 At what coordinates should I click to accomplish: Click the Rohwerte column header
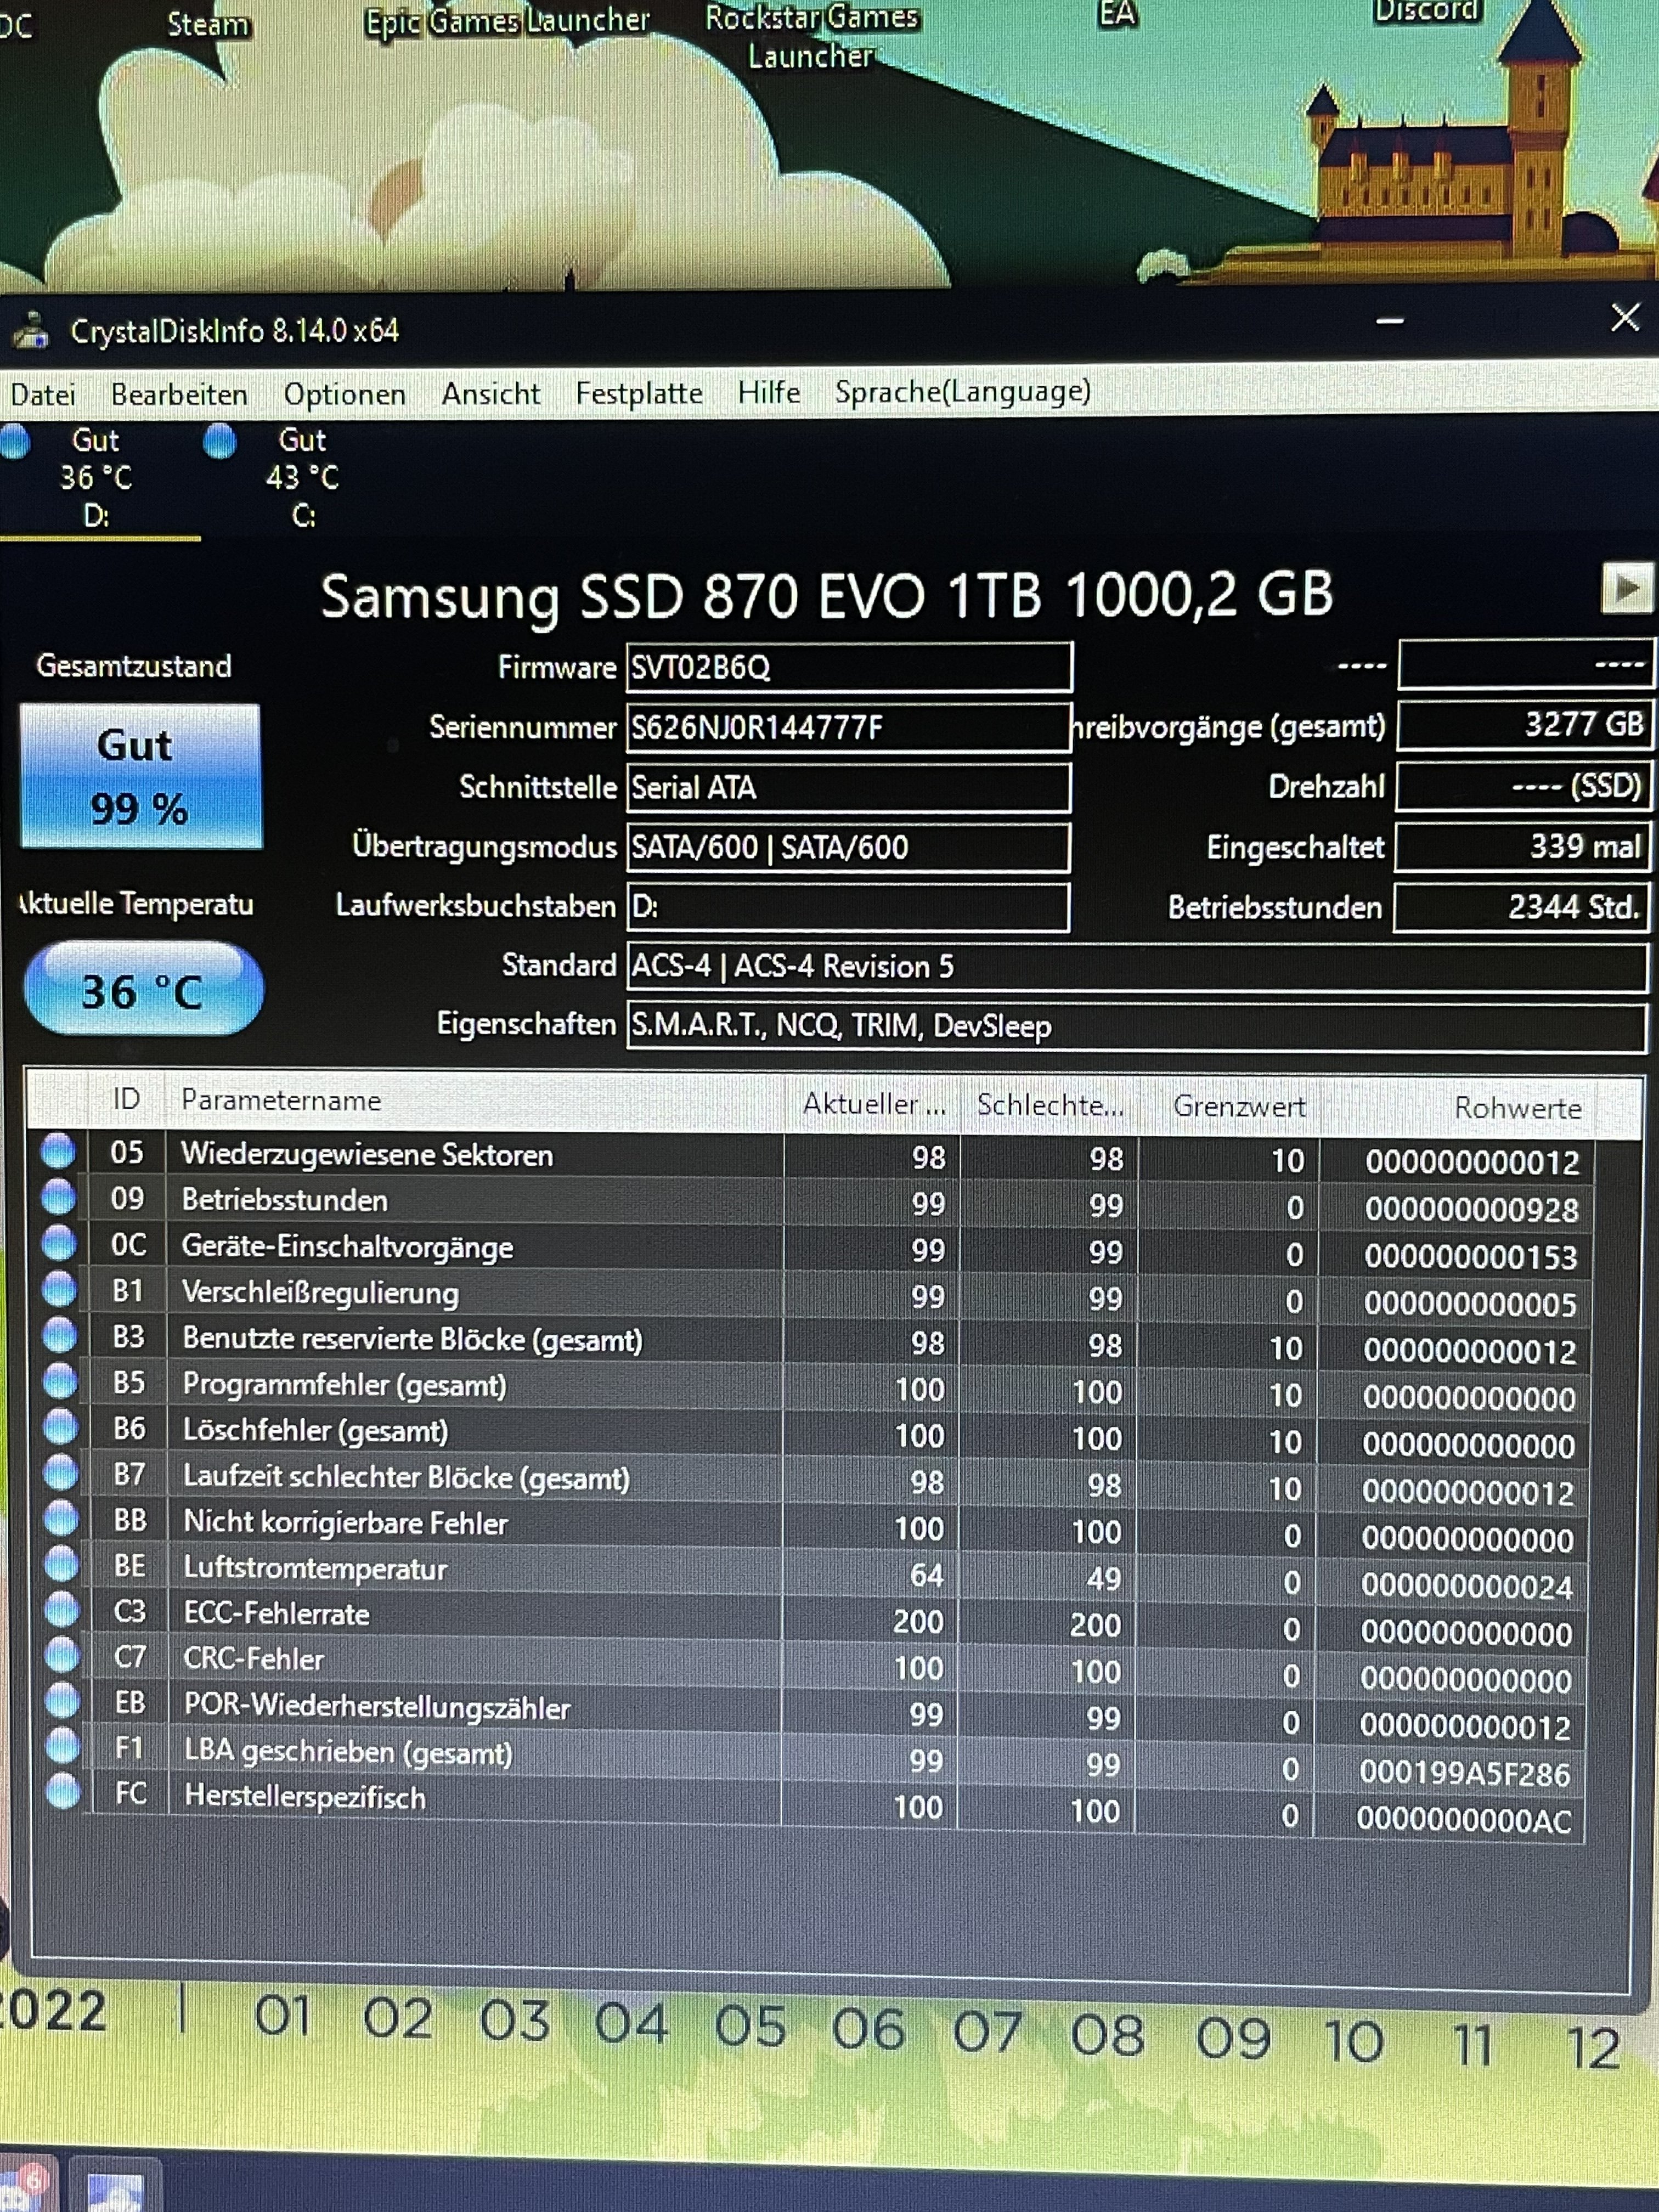tap(1516, 1107)
